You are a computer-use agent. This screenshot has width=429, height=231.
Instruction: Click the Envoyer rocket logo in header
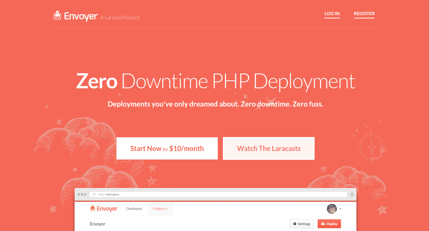click(x=58, y=16)
